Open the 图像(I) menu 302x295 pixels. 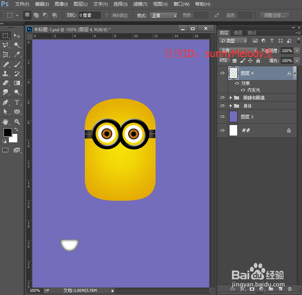[x=61, y=4]
